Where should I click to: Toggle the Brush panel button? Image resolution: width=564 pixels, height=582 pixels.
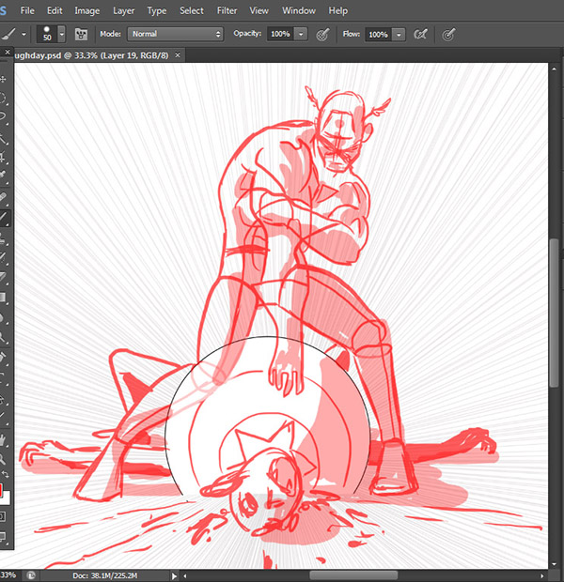pyautogui.click(x=82, y=34)
